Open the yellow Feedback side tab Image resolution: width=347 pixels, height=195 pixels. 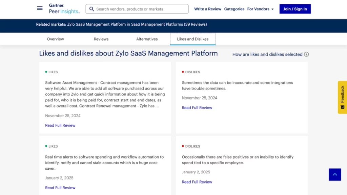point(342,97)
